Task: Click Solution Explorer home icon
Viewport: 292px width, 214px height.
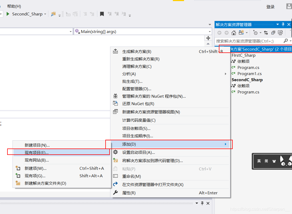Action: [233, 33]
